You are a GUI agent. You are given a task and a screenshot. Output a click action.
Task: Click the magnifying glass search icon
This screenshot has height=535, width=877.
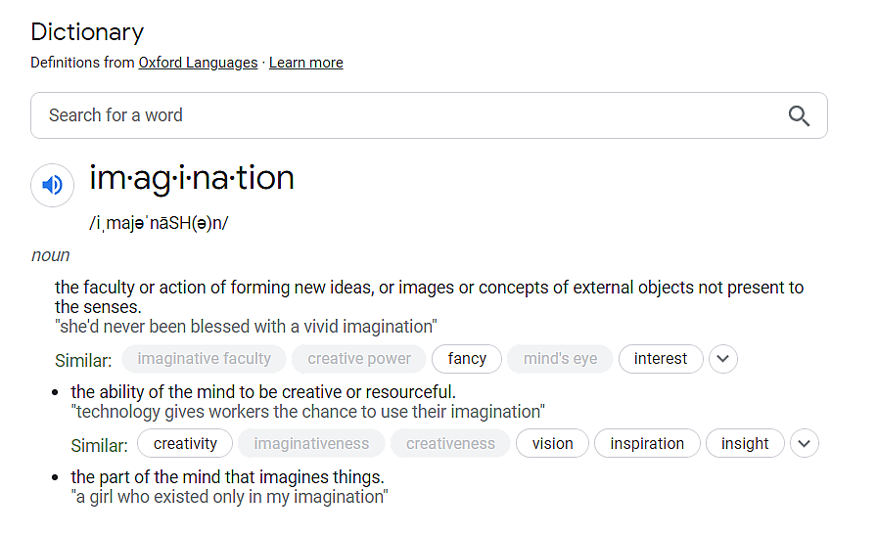pyautogui.click(x=799, y=115)
